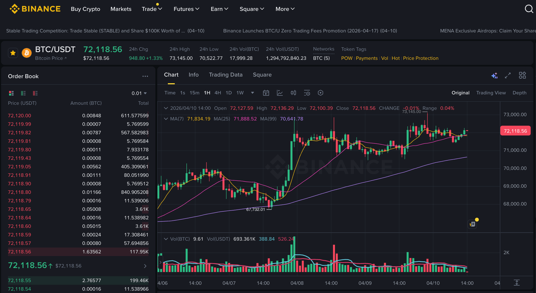
Task: Switch to the Trading Data tab
Action: pos(226,75)
